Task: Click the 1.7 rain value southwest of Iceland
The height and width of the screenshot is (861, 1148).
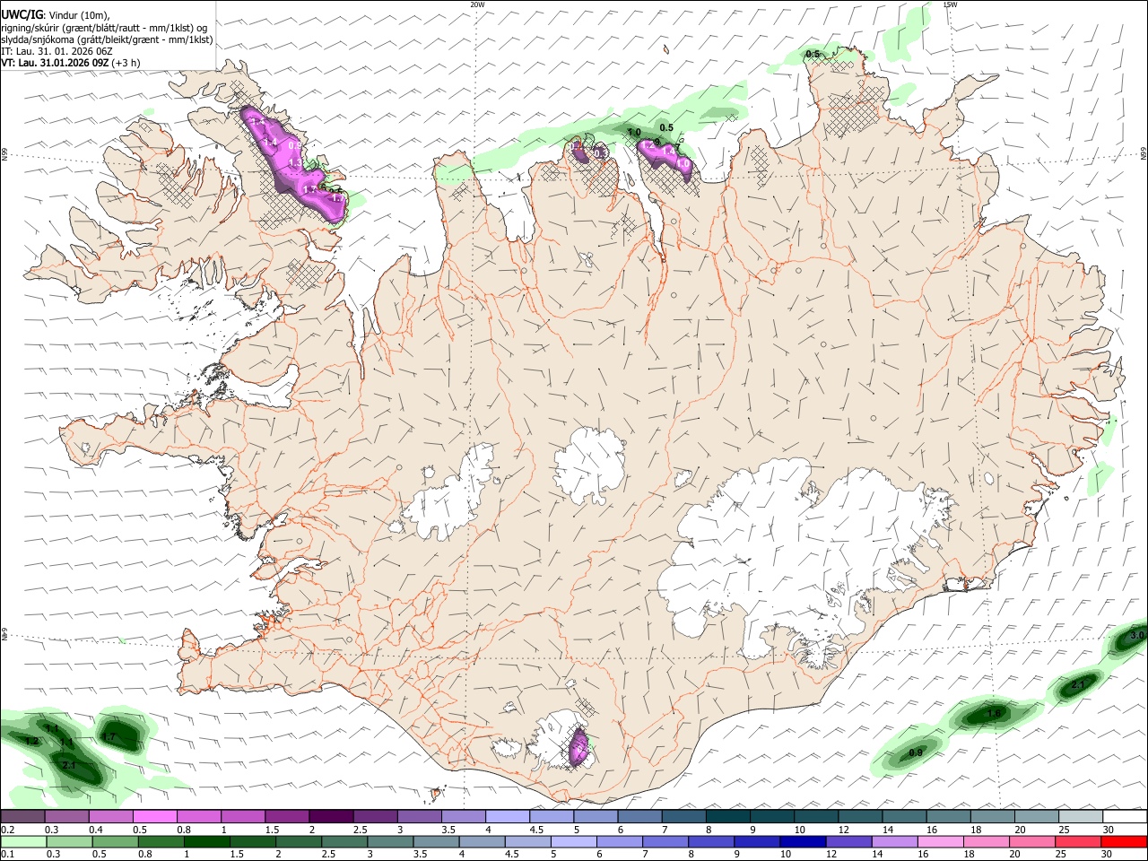Action: click(109, 737)
